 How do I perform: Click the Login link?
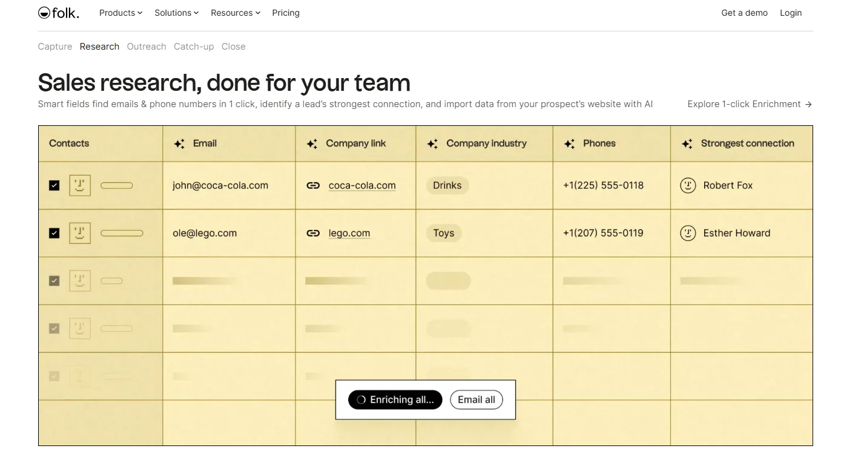[x=791, y=13]
